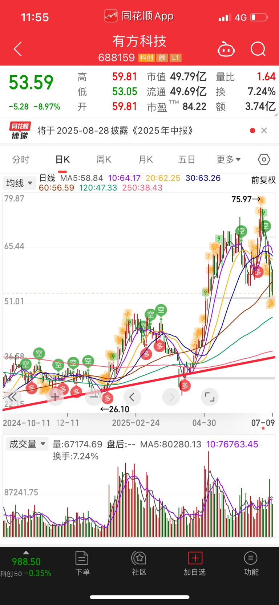This screenshot has height=605, width=279.
Task: Tap the 市值 49.79亿 value
Action: pyautogui.click(x=177, y=77)
